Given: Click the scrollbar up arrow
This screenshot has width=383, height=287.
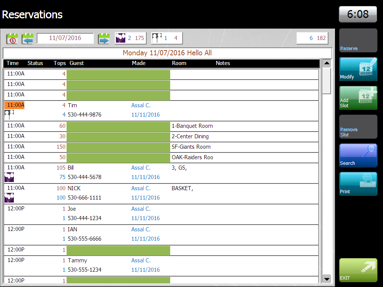Looking at the screenshot, I should (x=327, y=63).
